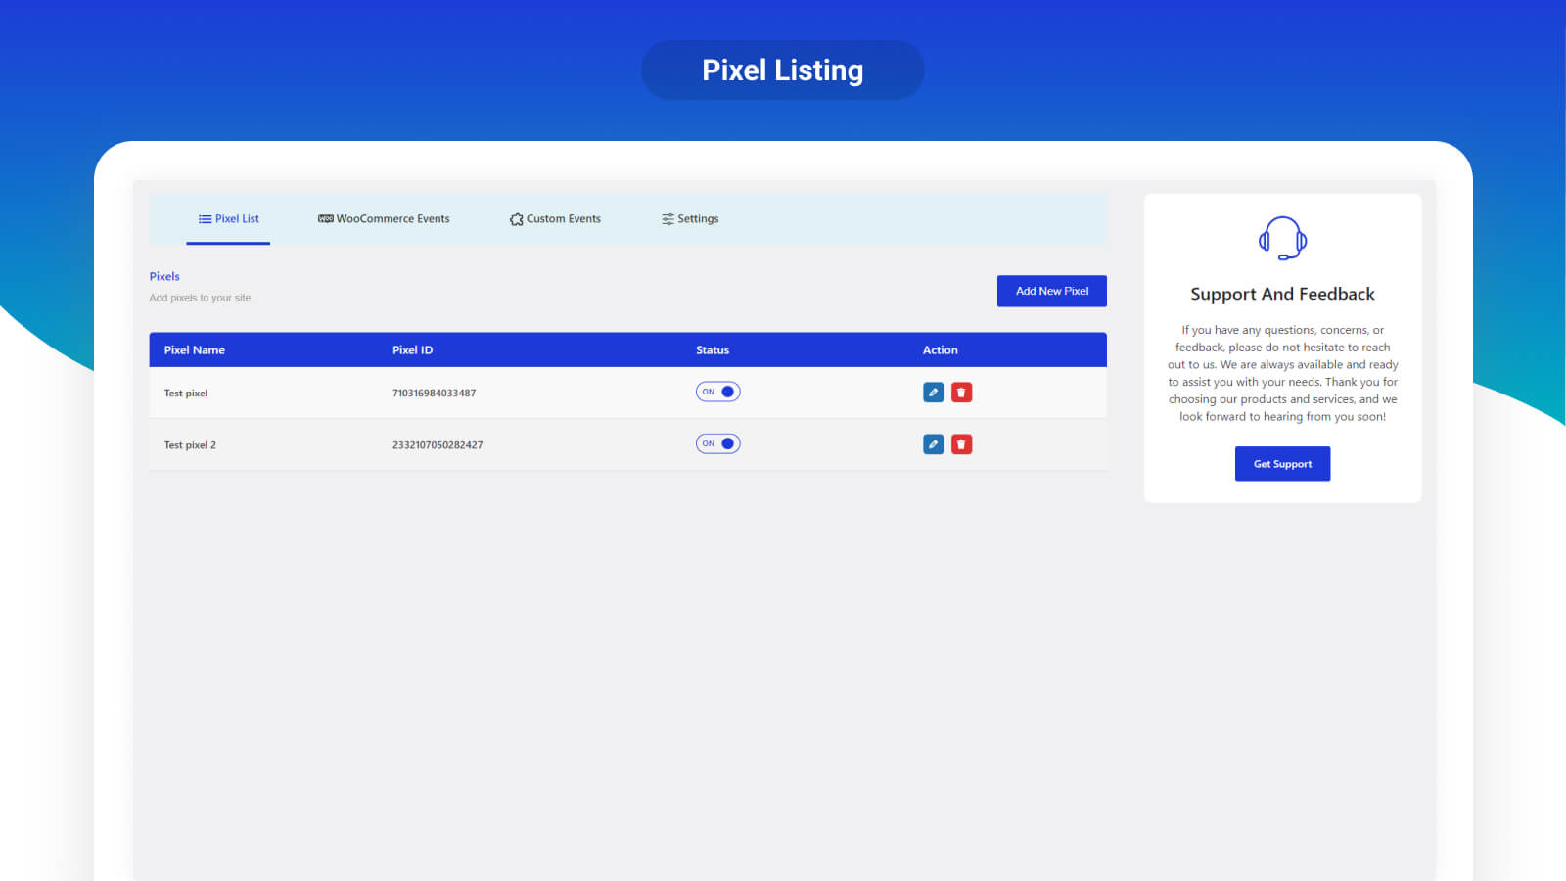Click the Get Support button

pos(1282,464)
